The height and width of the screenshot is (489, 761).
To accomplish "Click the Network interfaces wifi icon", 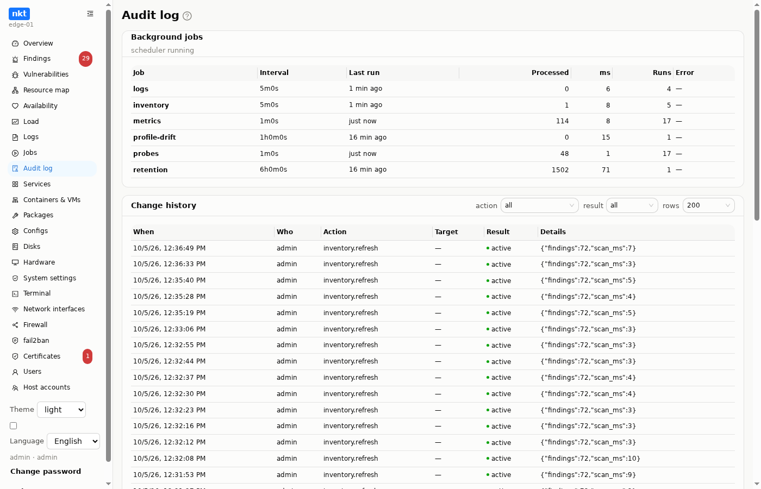I will pos(15,309).
